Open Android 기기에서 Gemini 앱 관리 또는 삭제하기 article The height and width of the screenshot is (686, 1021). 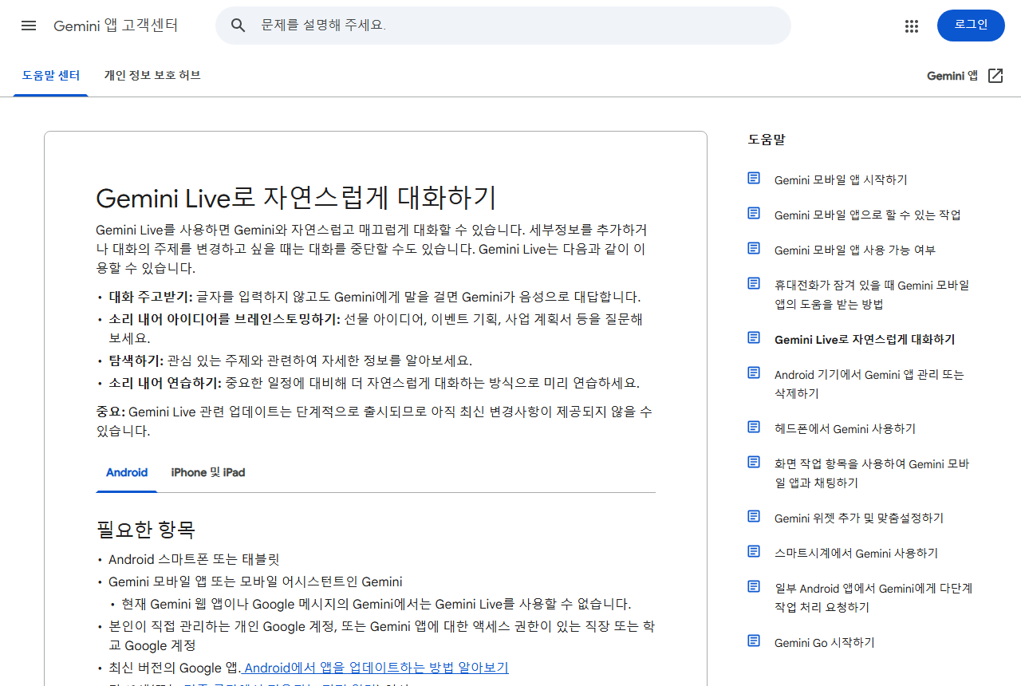869,384
